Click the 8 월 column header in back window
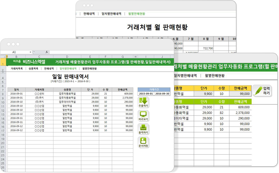 [206, 39]
